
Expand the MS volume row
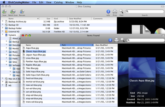click(x=3, y=85)
